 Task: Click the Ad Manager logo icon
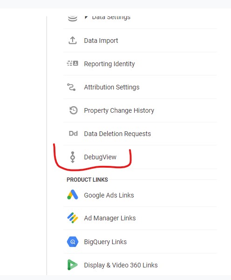tap(73, 218)
